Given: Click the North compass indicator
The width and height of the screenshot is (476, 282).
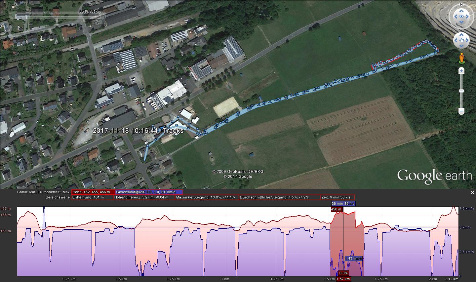Looking at the screenshot, I should click(x=461, y=5).
